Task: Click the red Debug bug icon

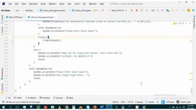Action: pos(137,10)
